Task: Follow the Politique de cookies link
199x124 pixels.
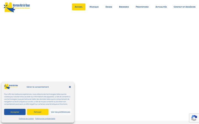Action: tap(26, 119)
